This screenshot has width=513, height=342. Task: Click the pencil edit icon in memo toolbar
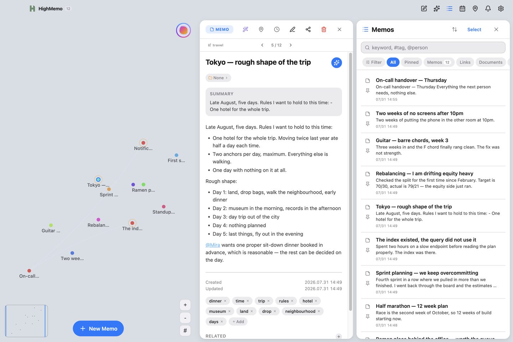pos(292,30)
